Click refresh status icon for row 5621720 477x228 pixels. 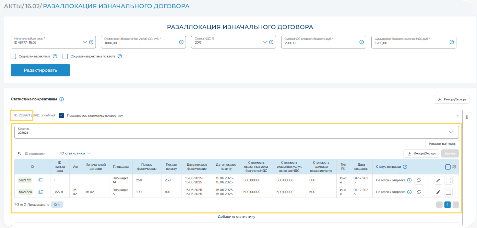pos(419,192)
